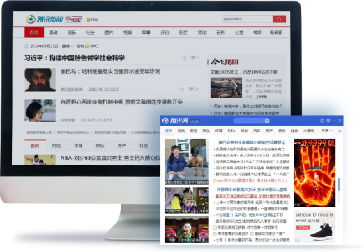This screenshot has height=252, width=364.
Task: Switch to the NBA tab in the popup
Action: [232, 131]
